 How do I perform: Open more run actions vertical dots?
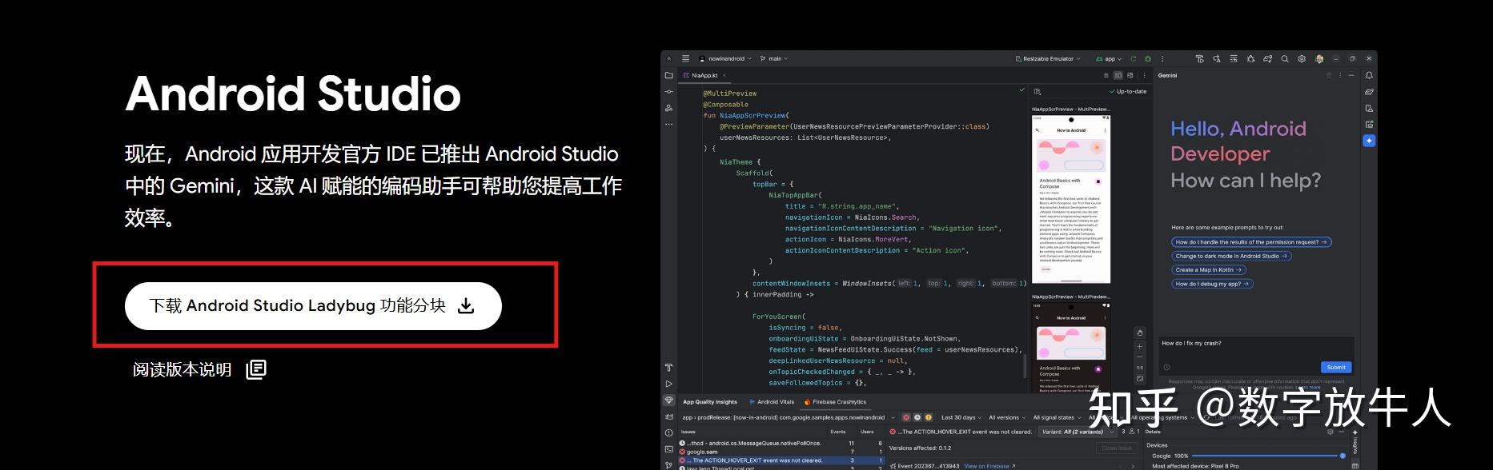pos(1163,58)
